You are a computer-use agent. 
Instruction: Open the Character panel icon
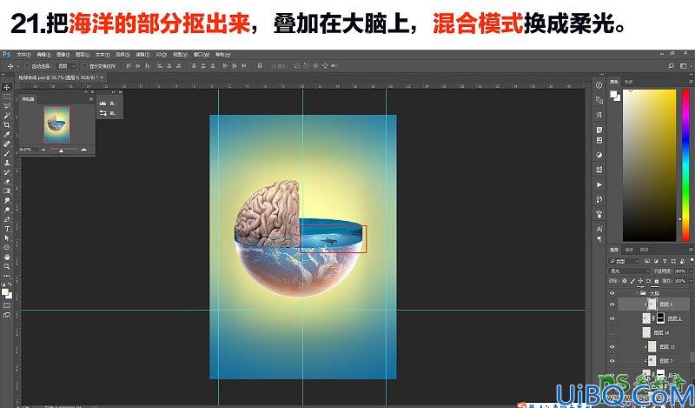click(599, 229)
